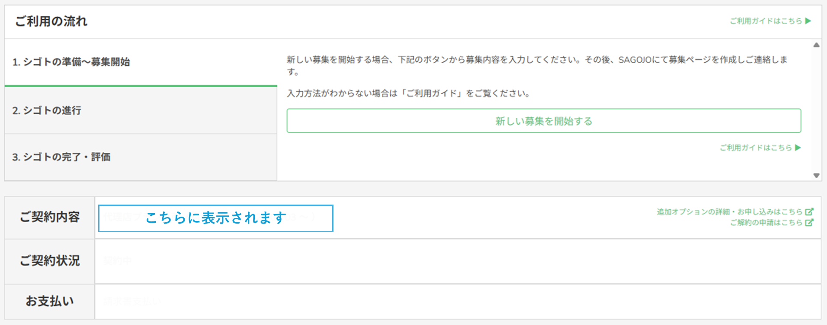Open the top-right ご利用ガイドはこちら link
This screenshot has height=325, width=827.
point(766,21)
